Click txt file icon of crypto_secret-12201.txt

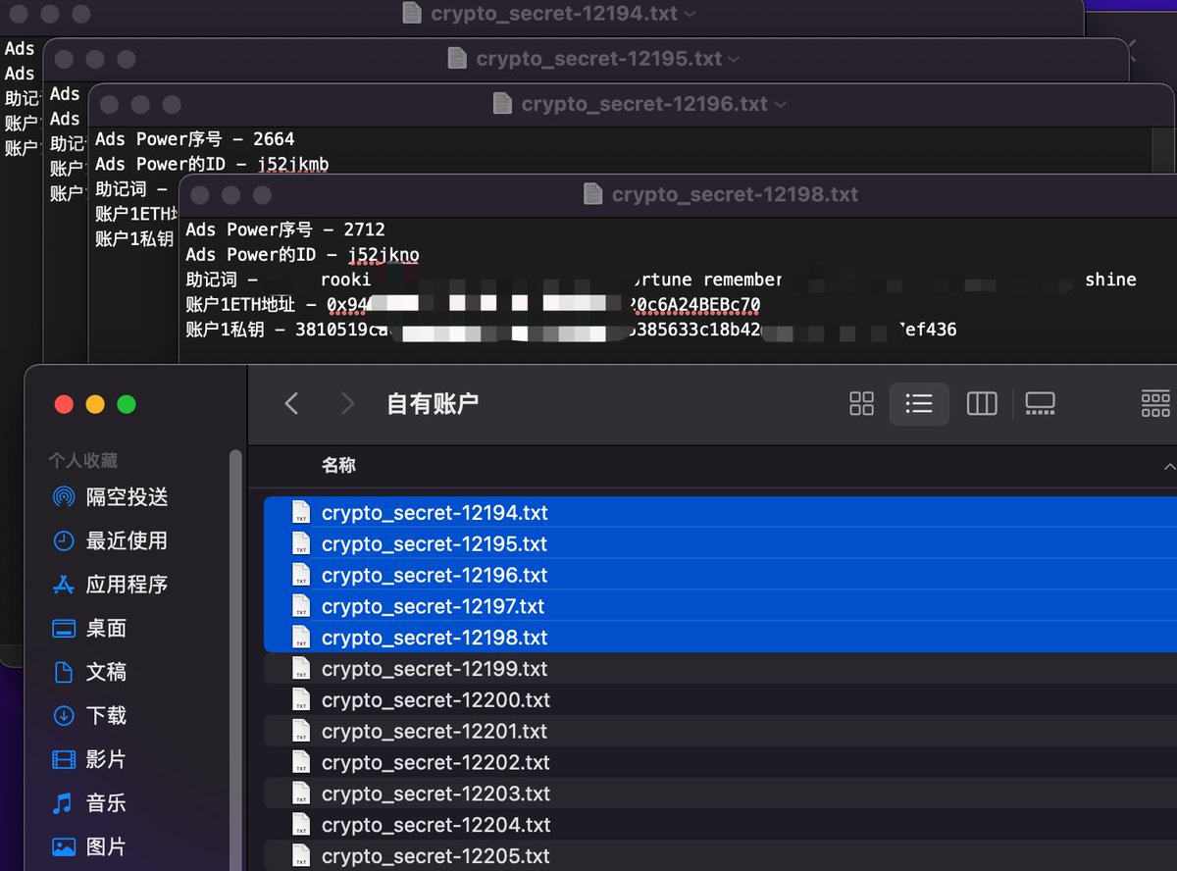(301, 731)
